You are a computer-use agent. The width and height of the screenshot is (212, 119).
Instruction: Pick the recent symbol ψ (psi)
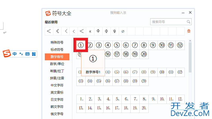[x=114, y=31]
